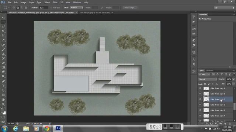Click the Feather input field
Image resolution: width=236 pixels, height=132 pixels.
44,8
